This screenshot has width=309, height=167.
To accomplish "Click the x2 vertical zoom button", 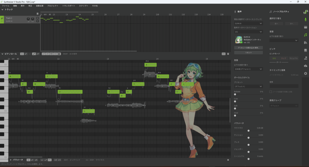I will 56,160.
